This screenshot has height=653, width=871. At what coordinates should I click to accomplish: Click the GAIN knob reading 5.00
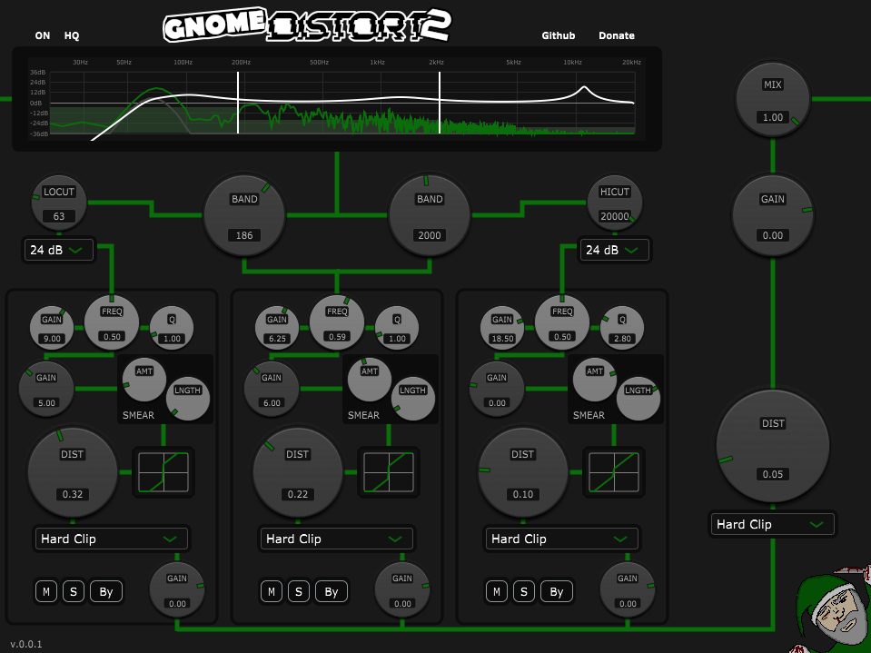point(46,389)
